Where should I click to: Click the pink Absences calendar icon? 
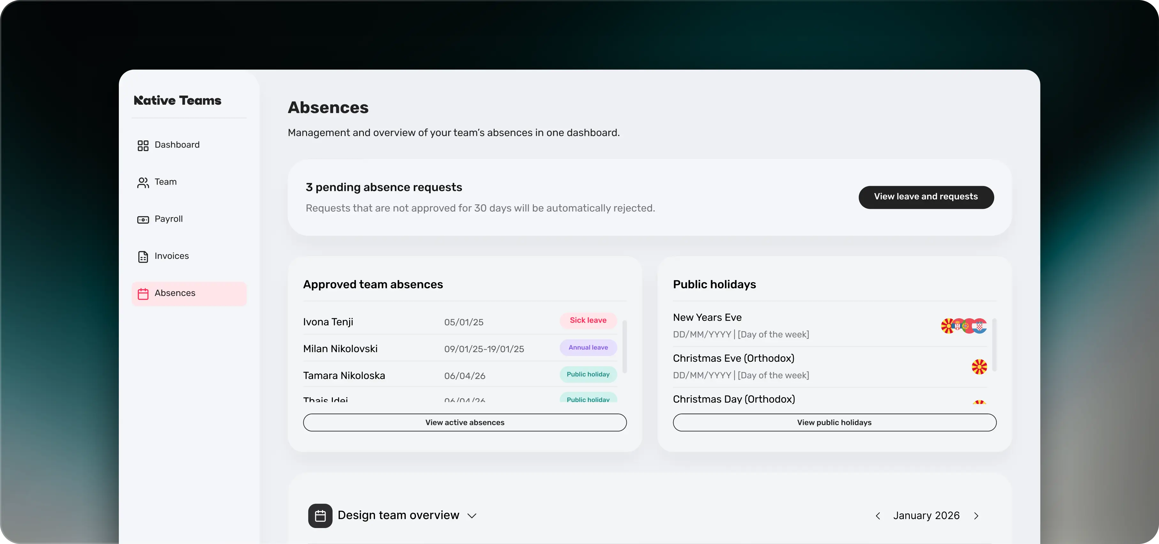pyautogui.click(x=143, y=294)
